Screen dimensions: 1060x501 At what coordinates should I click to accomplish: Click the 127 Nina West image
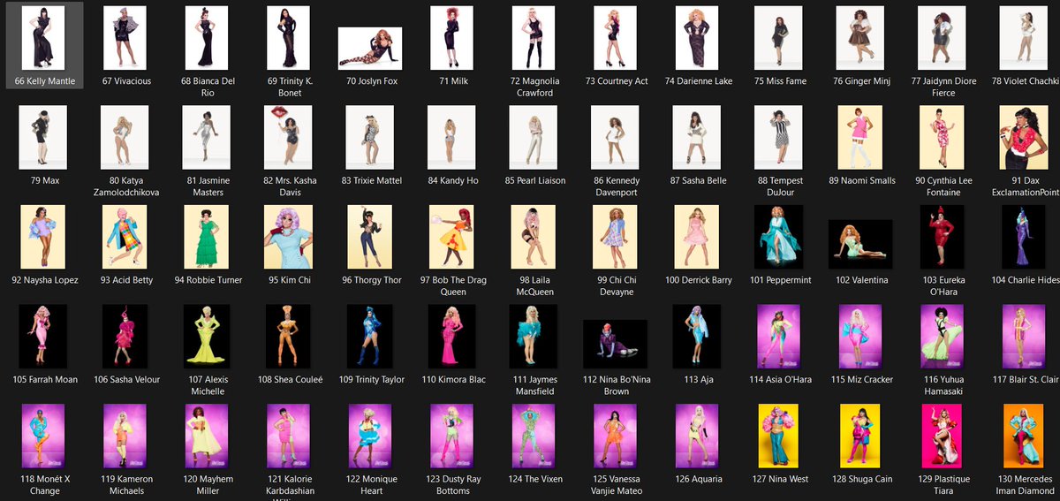pos(778,436)
